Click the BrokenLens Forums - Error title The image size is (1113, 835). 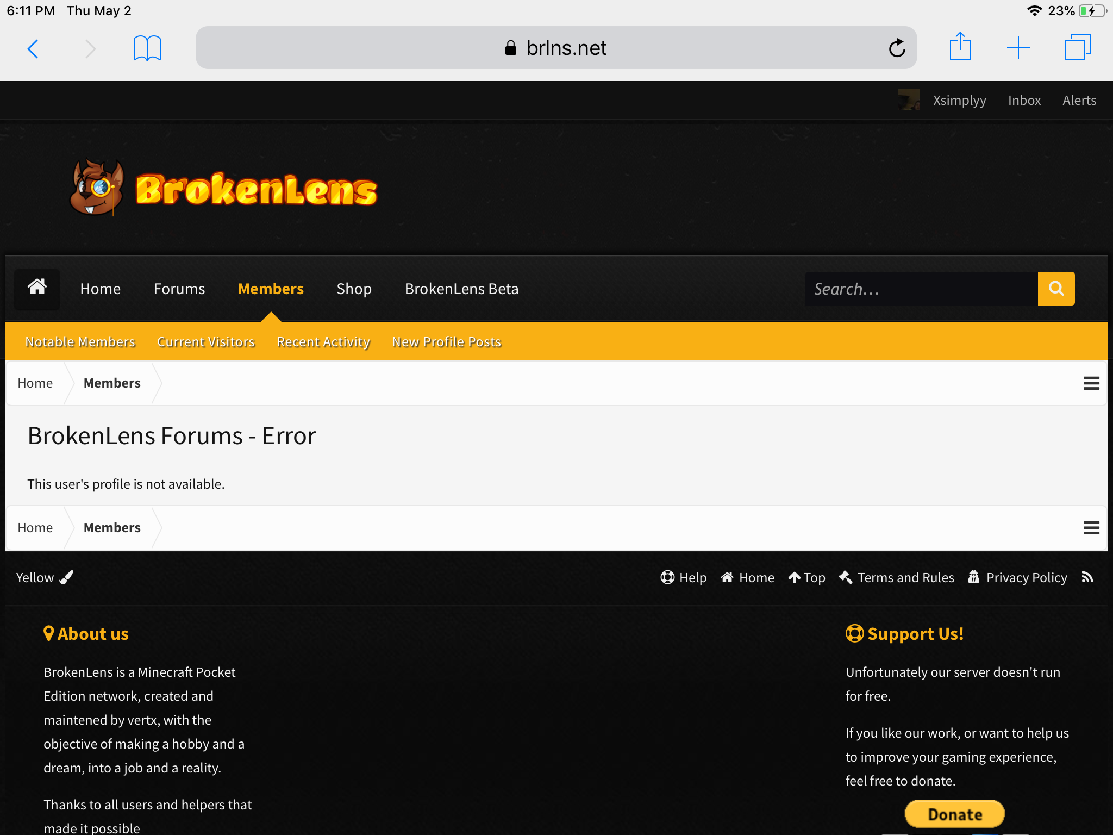click(x=172, y=436)
